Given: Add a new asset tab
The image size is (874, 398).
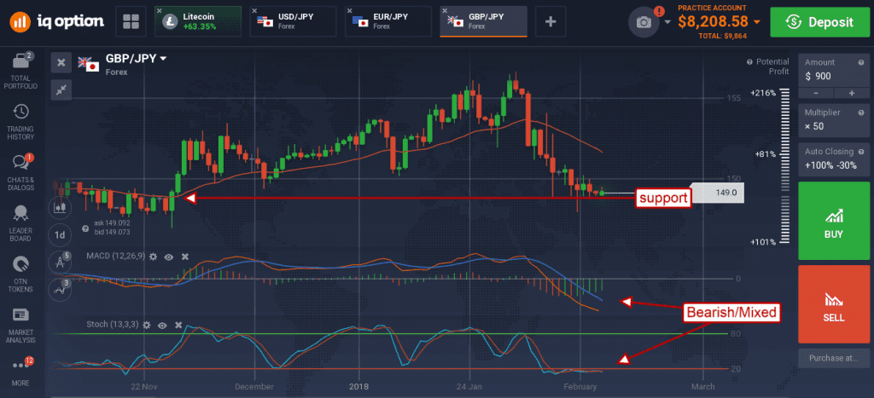Looking at the screenshot, I should (551, 21).
